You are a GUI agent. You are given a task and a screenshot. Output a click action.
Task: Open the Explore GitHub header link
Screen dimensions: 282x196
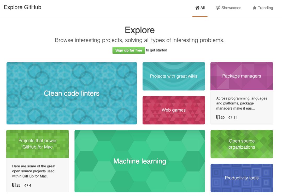pyautogui.click(x=22, y=7)
